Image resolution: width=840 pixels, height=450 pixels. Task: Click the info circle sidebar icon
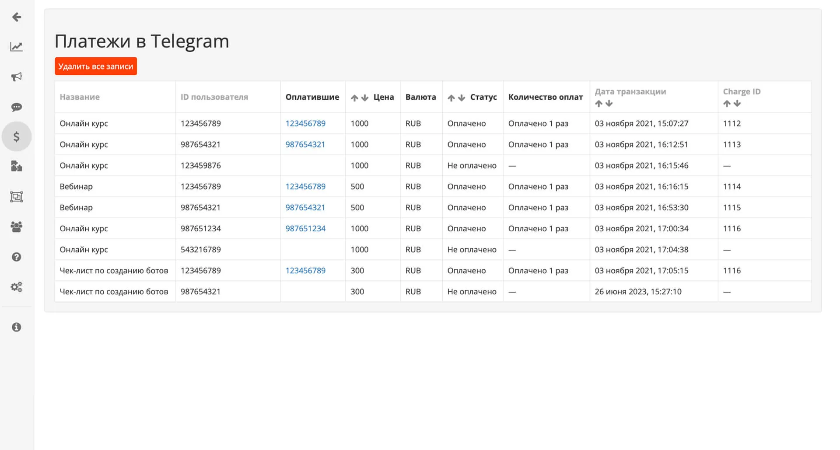point(17,327)
